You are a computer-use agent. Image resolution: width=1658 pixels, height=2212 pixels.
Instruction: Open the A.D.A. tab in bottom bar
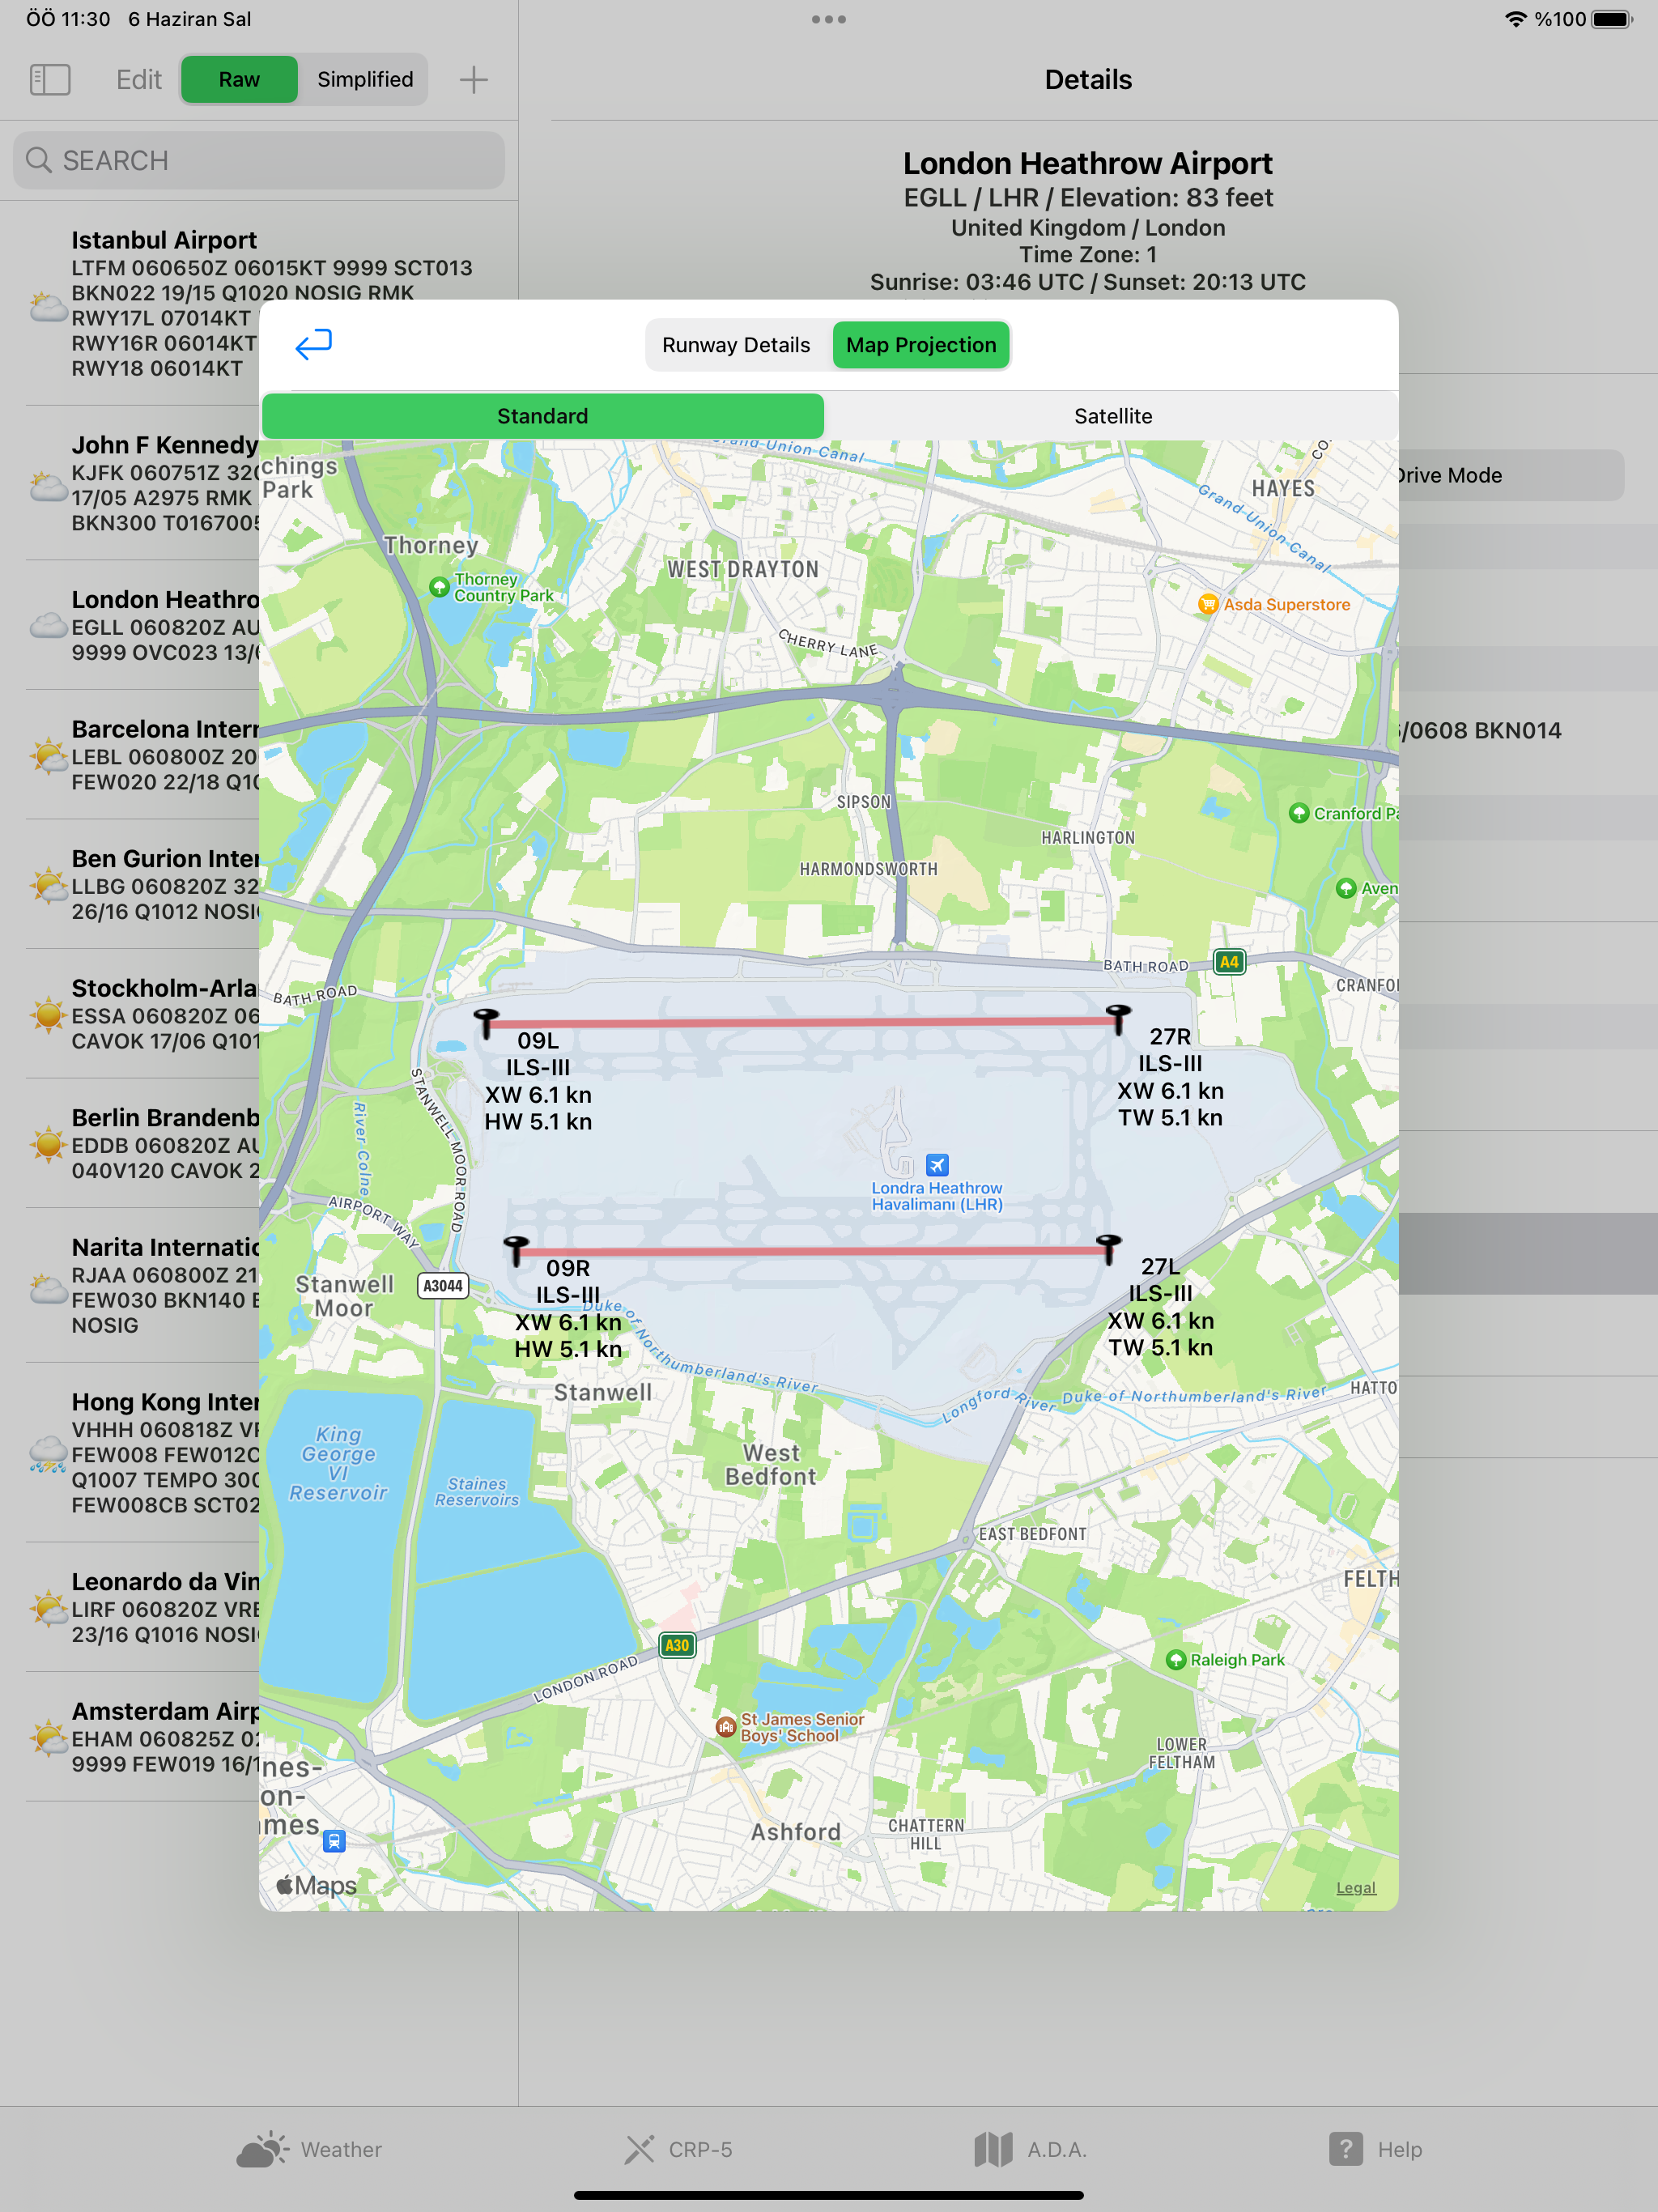click(x=1030, y=2150)
